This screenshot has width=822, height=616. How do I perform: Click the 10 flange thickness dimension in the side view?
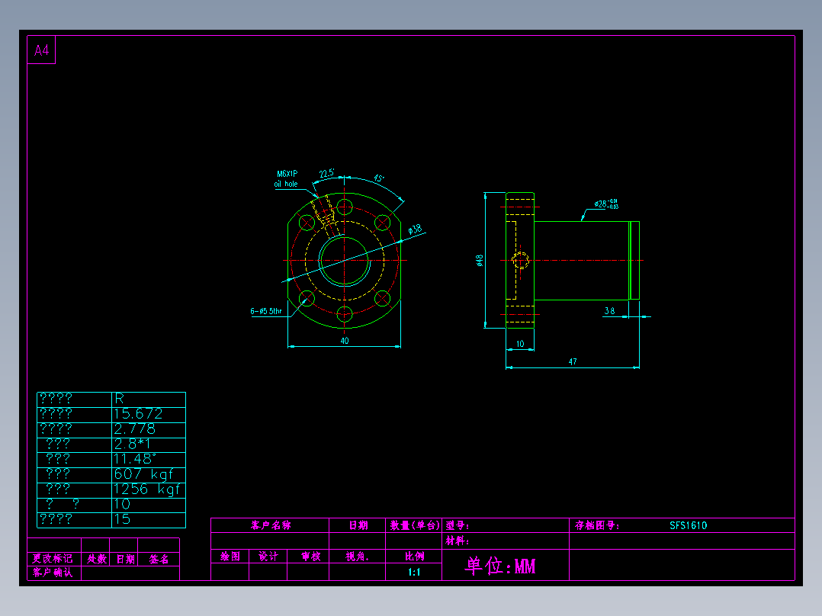520,344
